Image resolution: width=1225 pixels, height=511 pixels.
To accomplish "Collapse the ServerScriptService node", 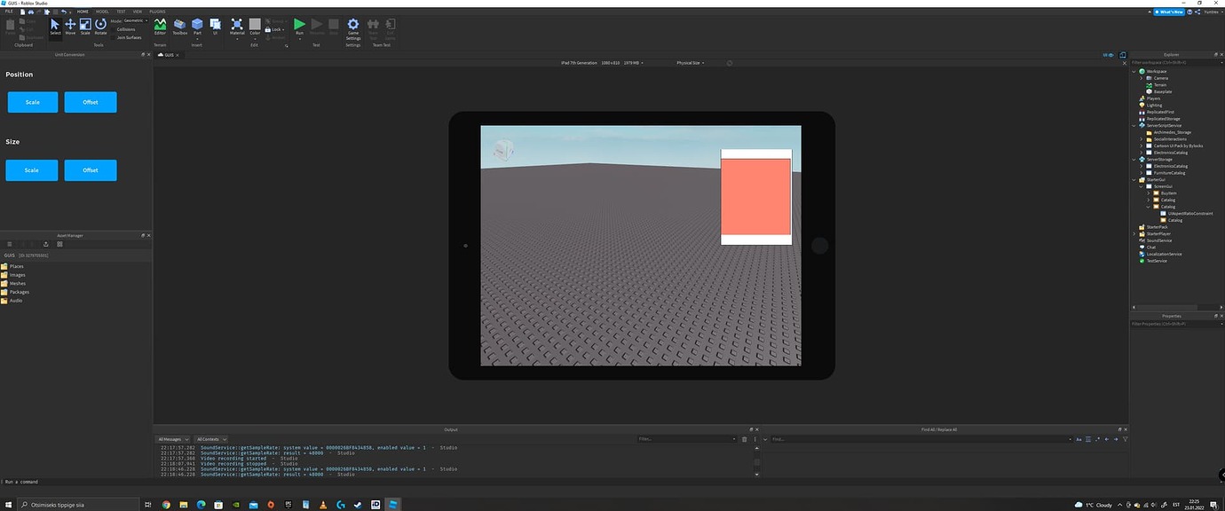I will [1134, 126].
